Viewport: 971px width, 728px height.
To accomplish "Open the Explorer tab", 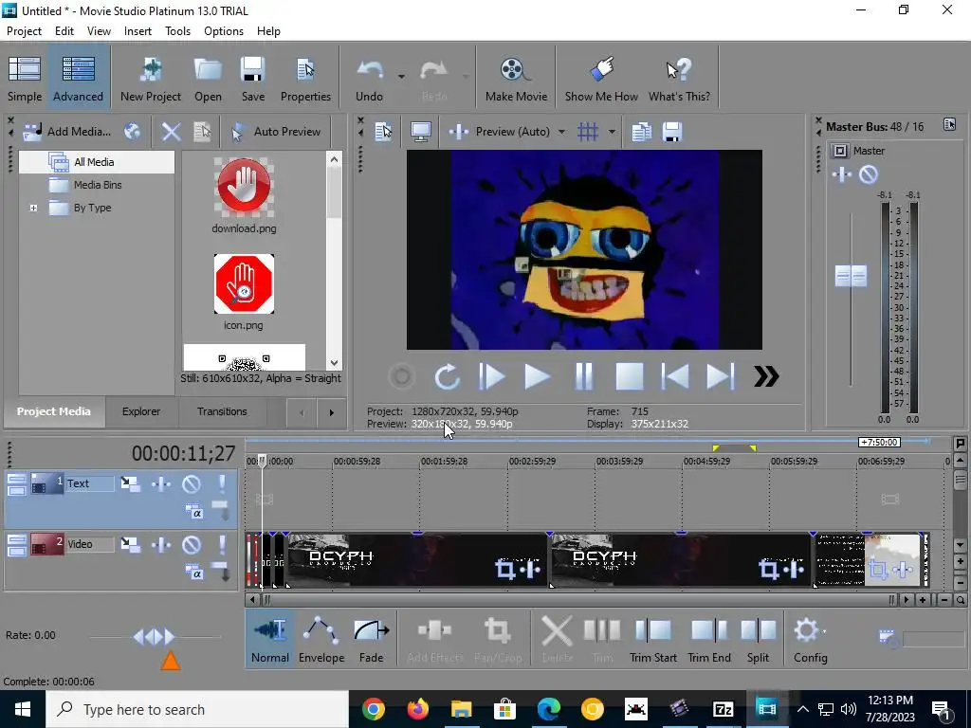I will (x=141, y=411).
